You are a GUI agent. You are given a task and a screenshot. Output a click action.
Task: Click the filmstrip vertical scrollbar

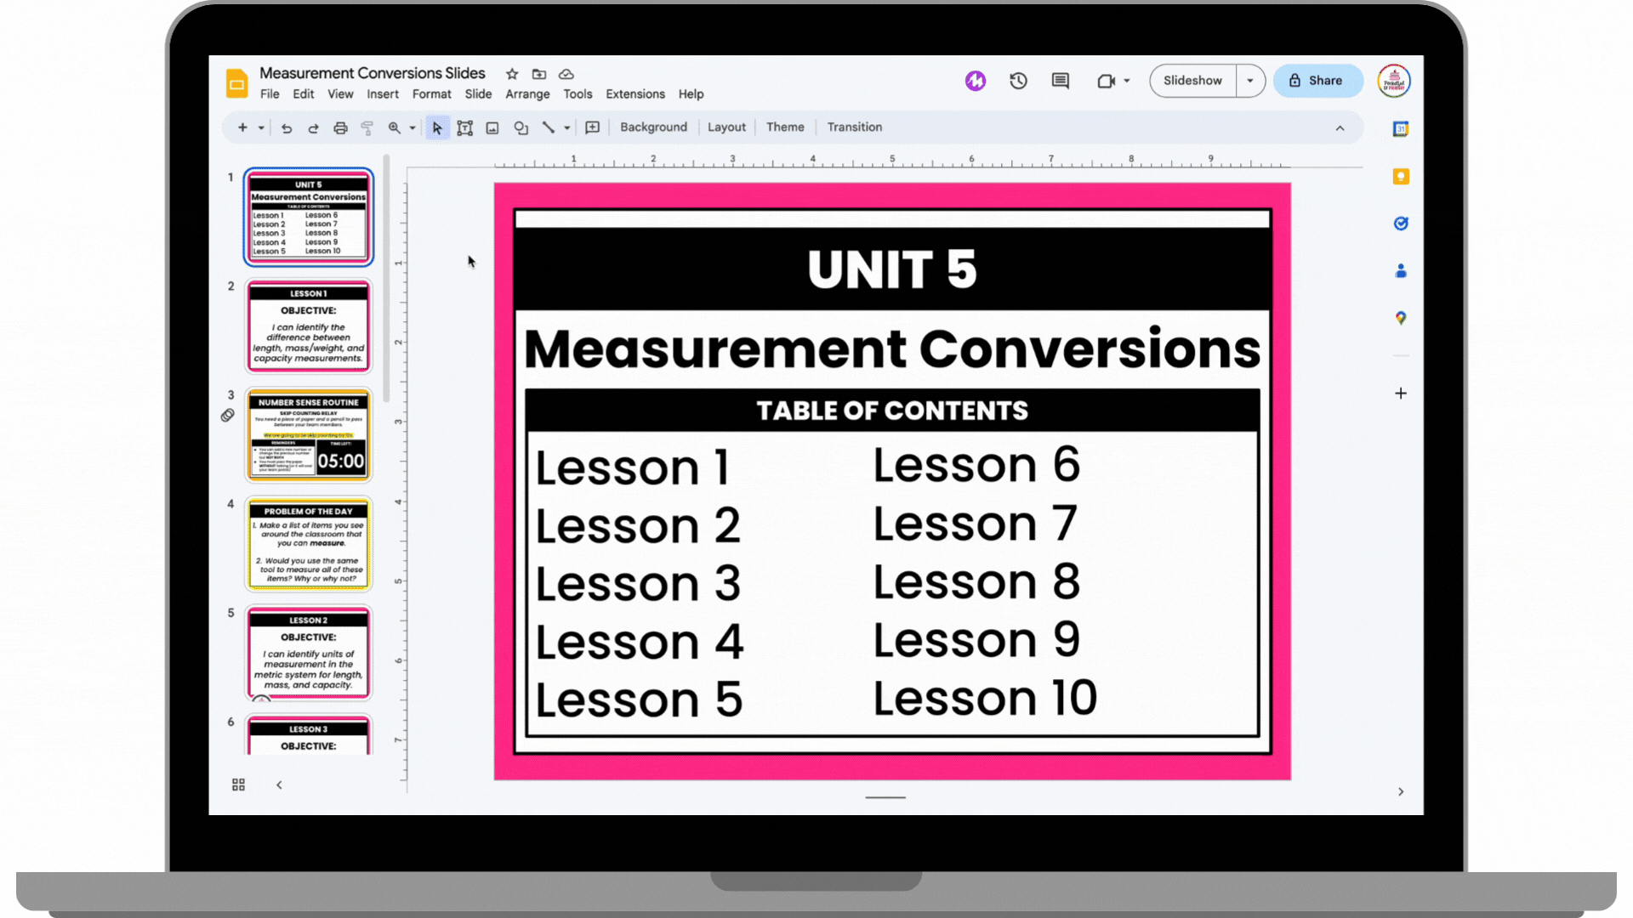[386, 279]
